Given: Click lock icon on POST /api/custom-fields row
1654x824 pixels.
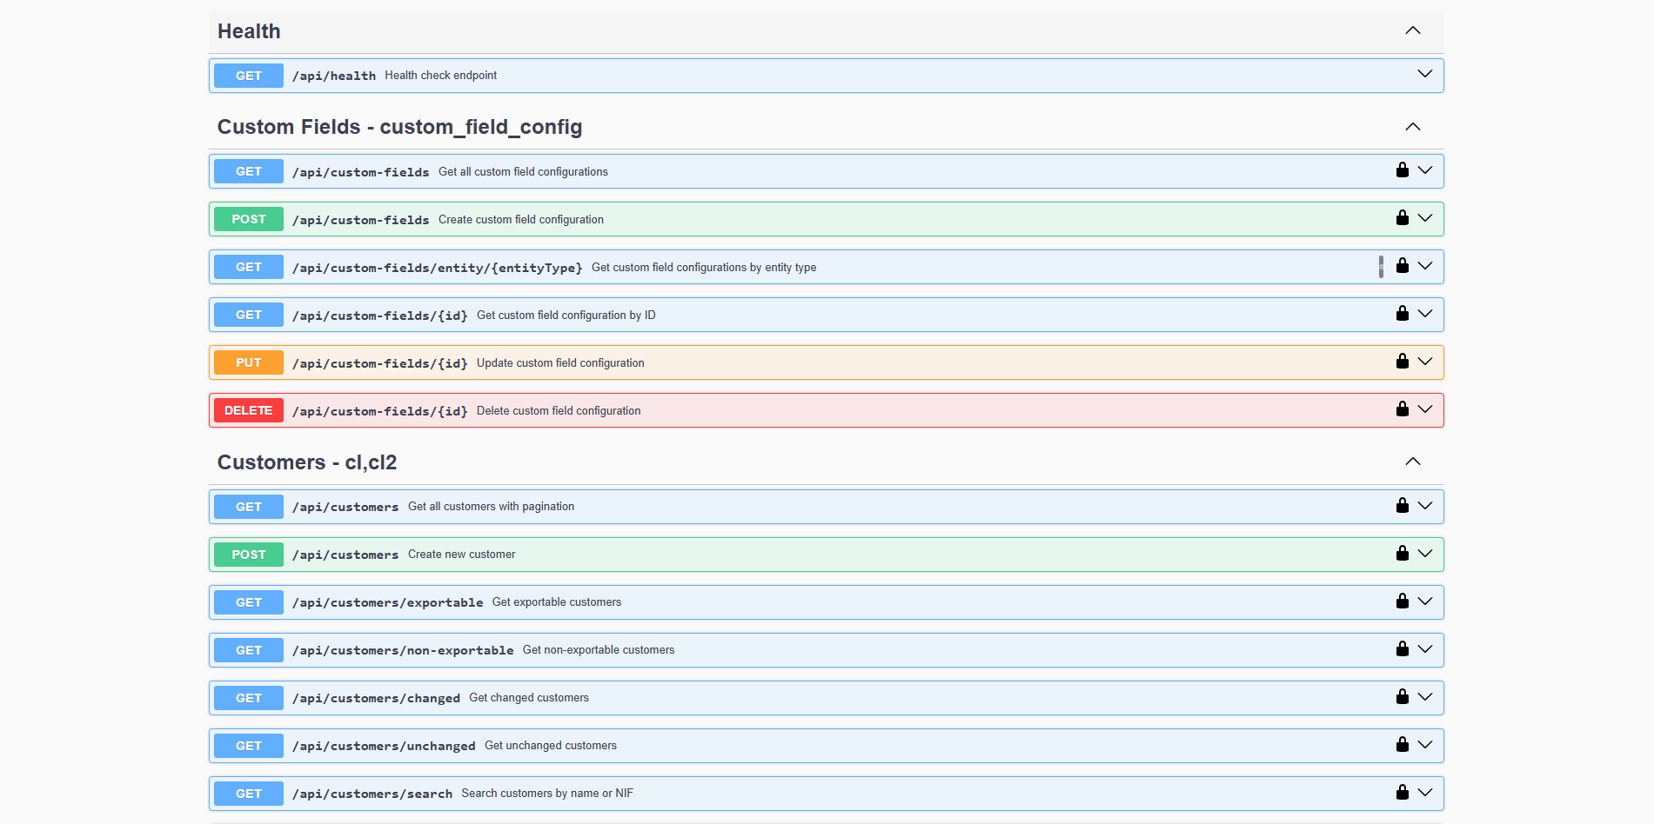Looking at the screenshot, I should [x=1402, y=218].
